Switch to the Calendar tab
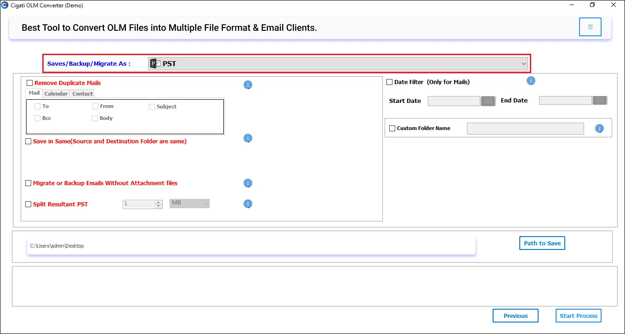Image resolution: width=625 pixels, height=334 pixels. click(x=56, y=94)
